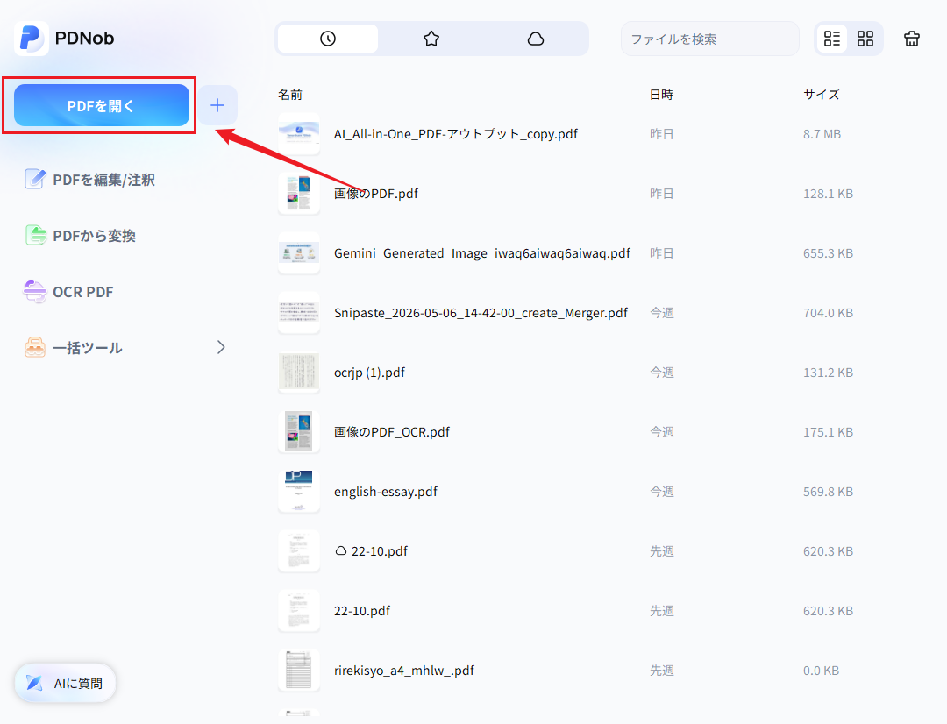Switch to the cloud files tab
This screenshot has height=724, width=947.
[x=535, y=39]
